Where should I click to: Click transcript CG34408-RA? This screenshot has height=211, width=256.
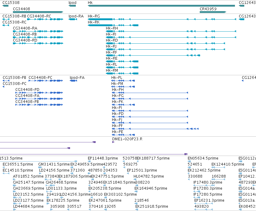click(38, 31)
